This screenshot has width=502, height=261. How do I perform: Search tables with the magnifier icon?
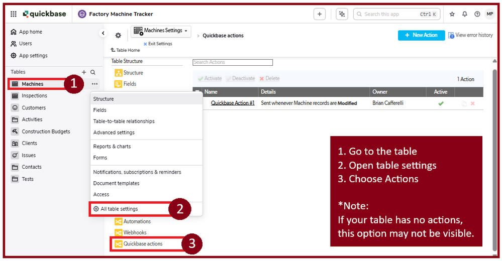tap(93, 72)
